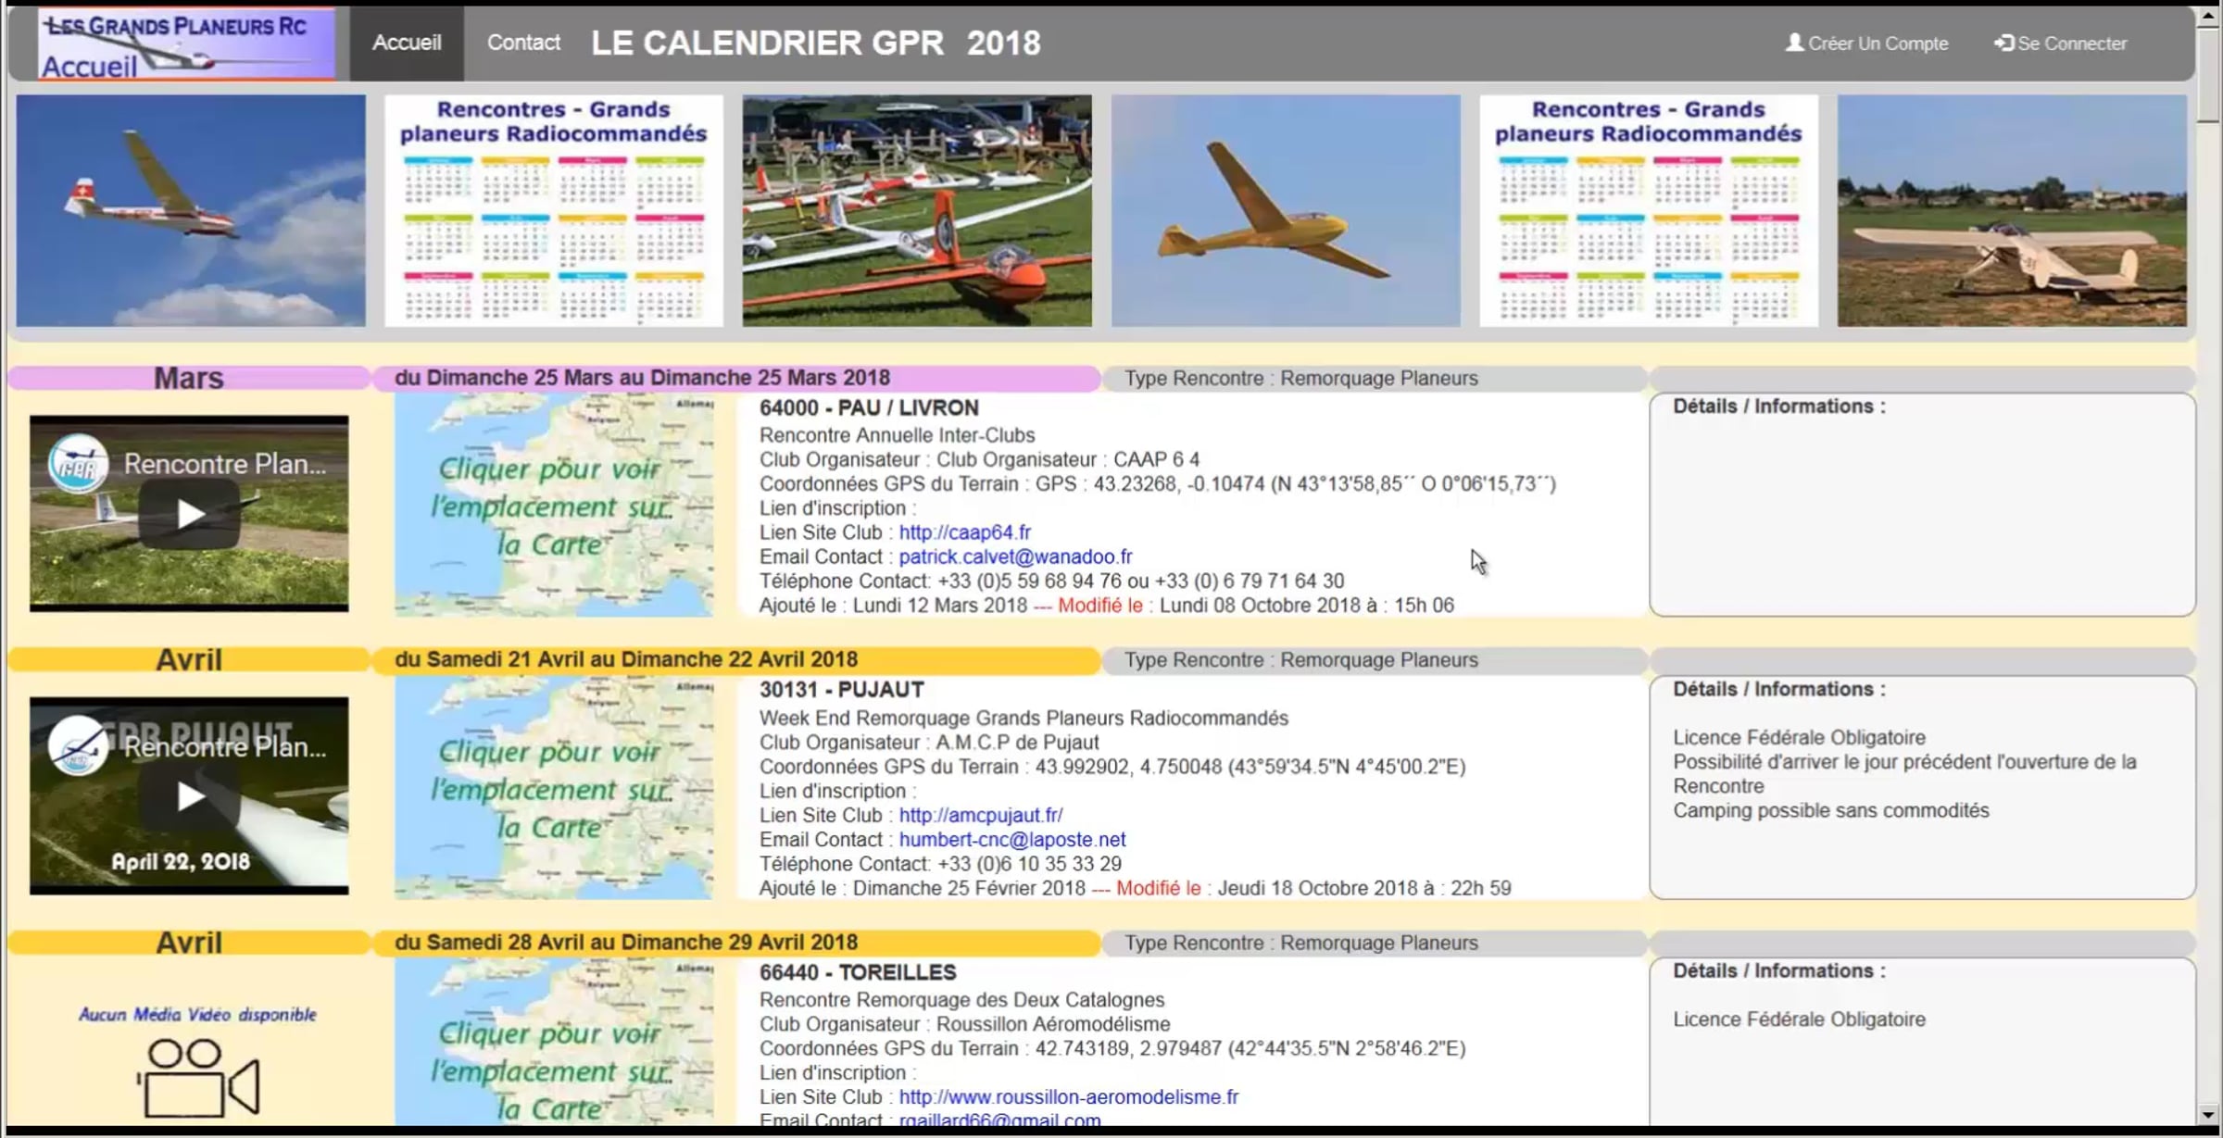Click the date bar 'du Samedi 28 Avril'

coord(736,942)
